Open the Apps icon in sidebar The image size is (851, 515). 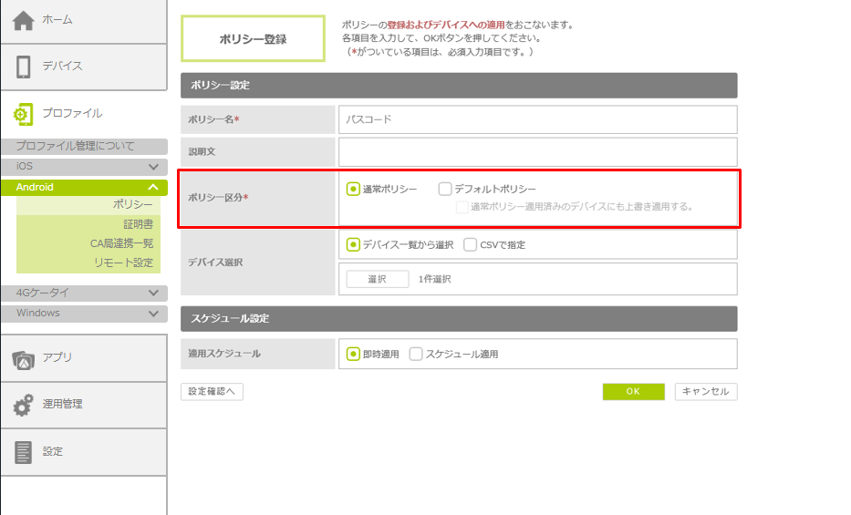24,358
